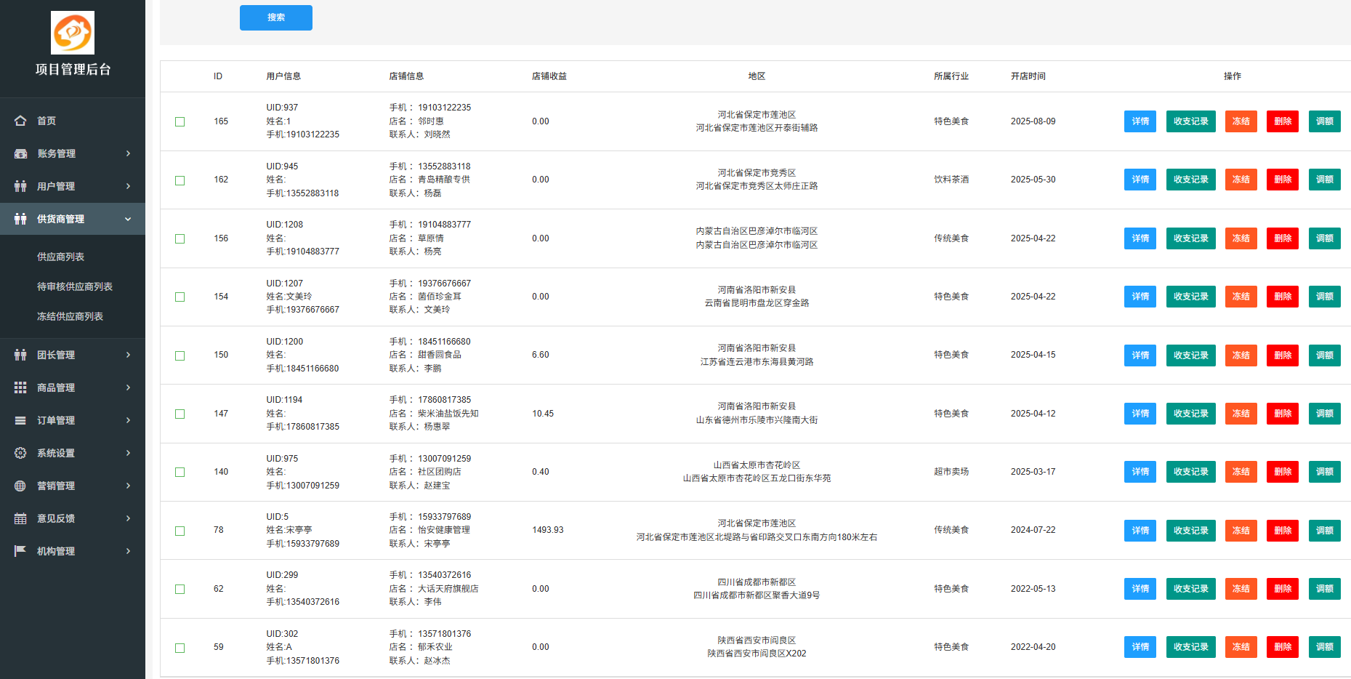1351x679 pixels.
Task: Expand the 团长管理 submenu arrow
Action: tap(128, 355)
